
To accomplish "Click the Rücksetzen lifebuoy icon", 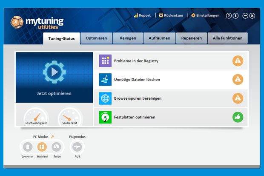I will pyautogui.click(x=161, y=15).
